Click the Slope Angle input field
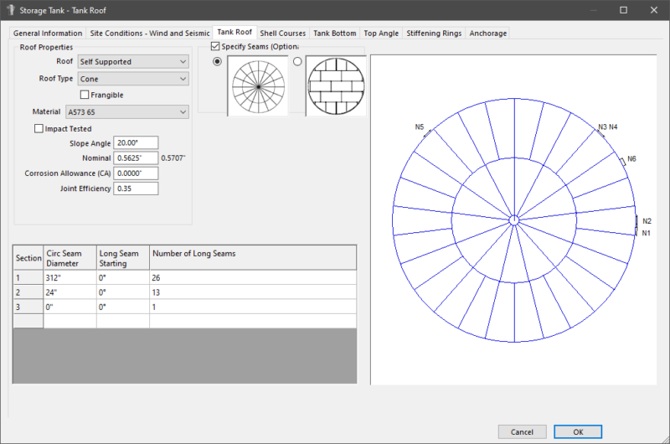This screenshot has height=444, width=670. pos(136,143)
